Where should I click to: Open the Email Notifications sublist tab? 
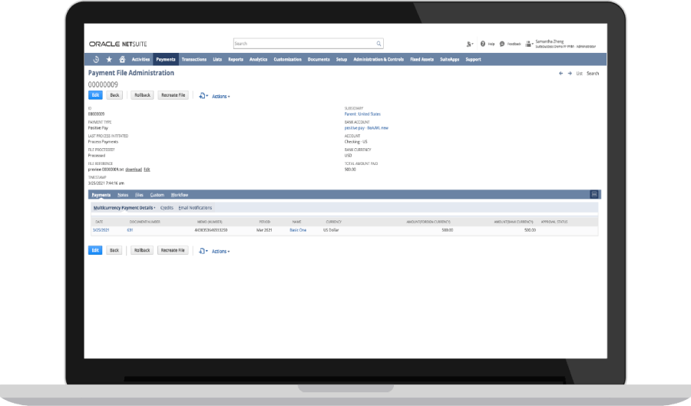[x=195, y=208]
